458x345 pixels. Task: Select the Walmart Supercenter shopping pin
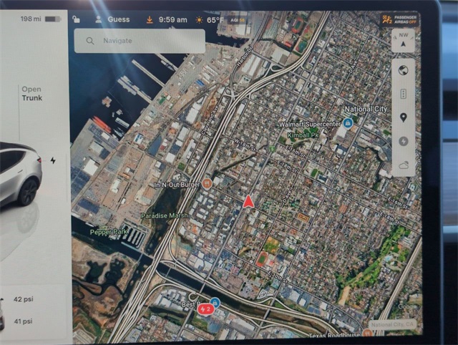point(348,123)
